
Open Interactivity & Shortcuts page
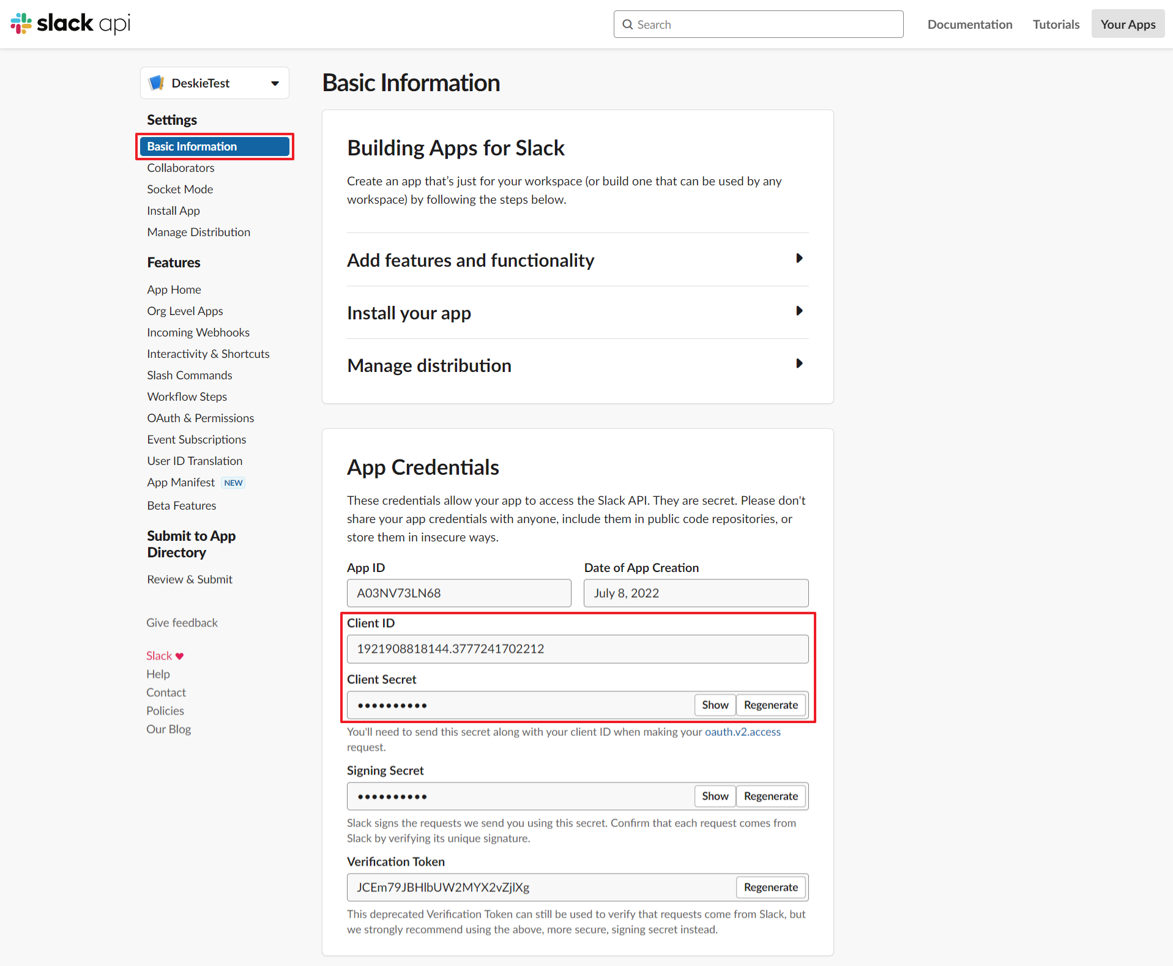click(x=208, y=354)
